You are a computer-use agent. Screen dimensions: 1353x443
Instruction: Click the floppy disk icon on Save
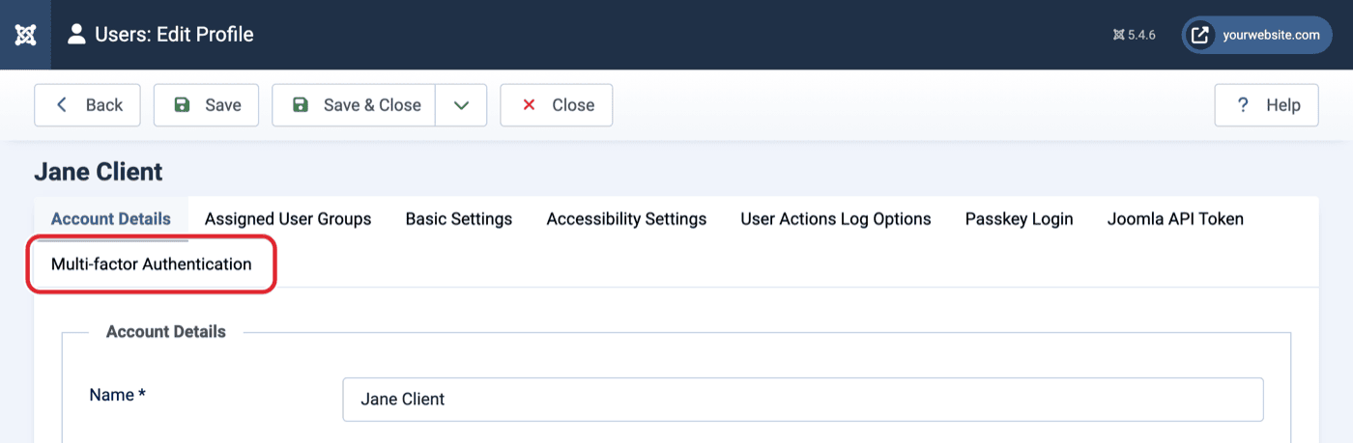pos(183,105)
